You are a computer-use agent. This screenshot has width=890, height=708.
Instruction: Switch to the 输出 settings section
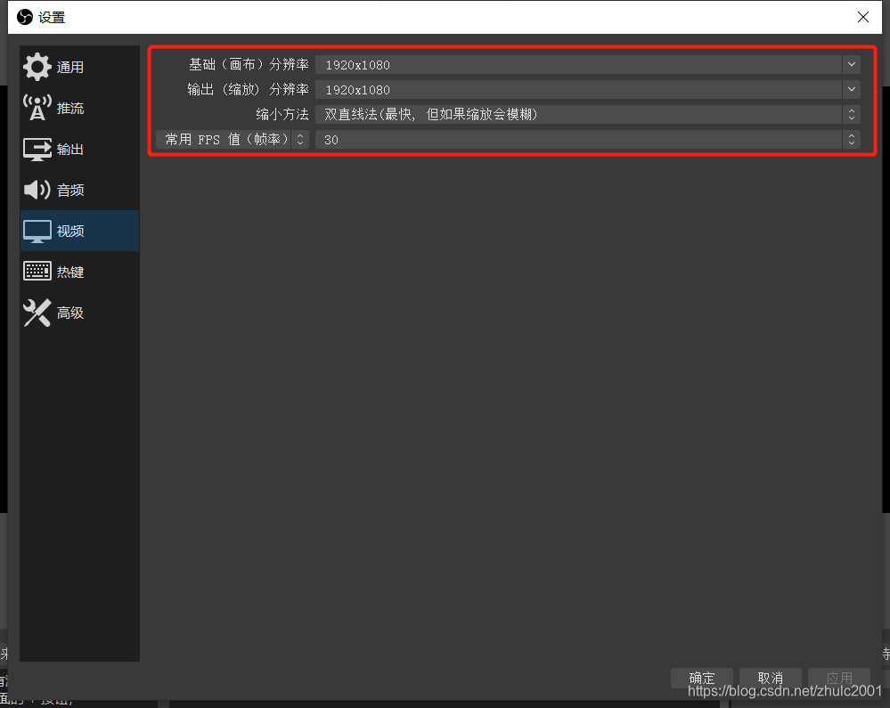pos(79,150)
